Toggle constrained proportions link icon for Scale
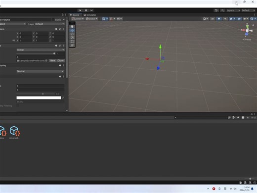Viewport: 257px width, 193px height. click(14, 41)
